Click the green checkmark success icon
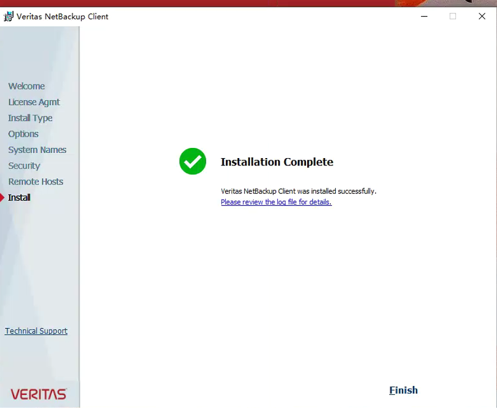The height and width of the screenshot is (409, 497). pos(193,161)
